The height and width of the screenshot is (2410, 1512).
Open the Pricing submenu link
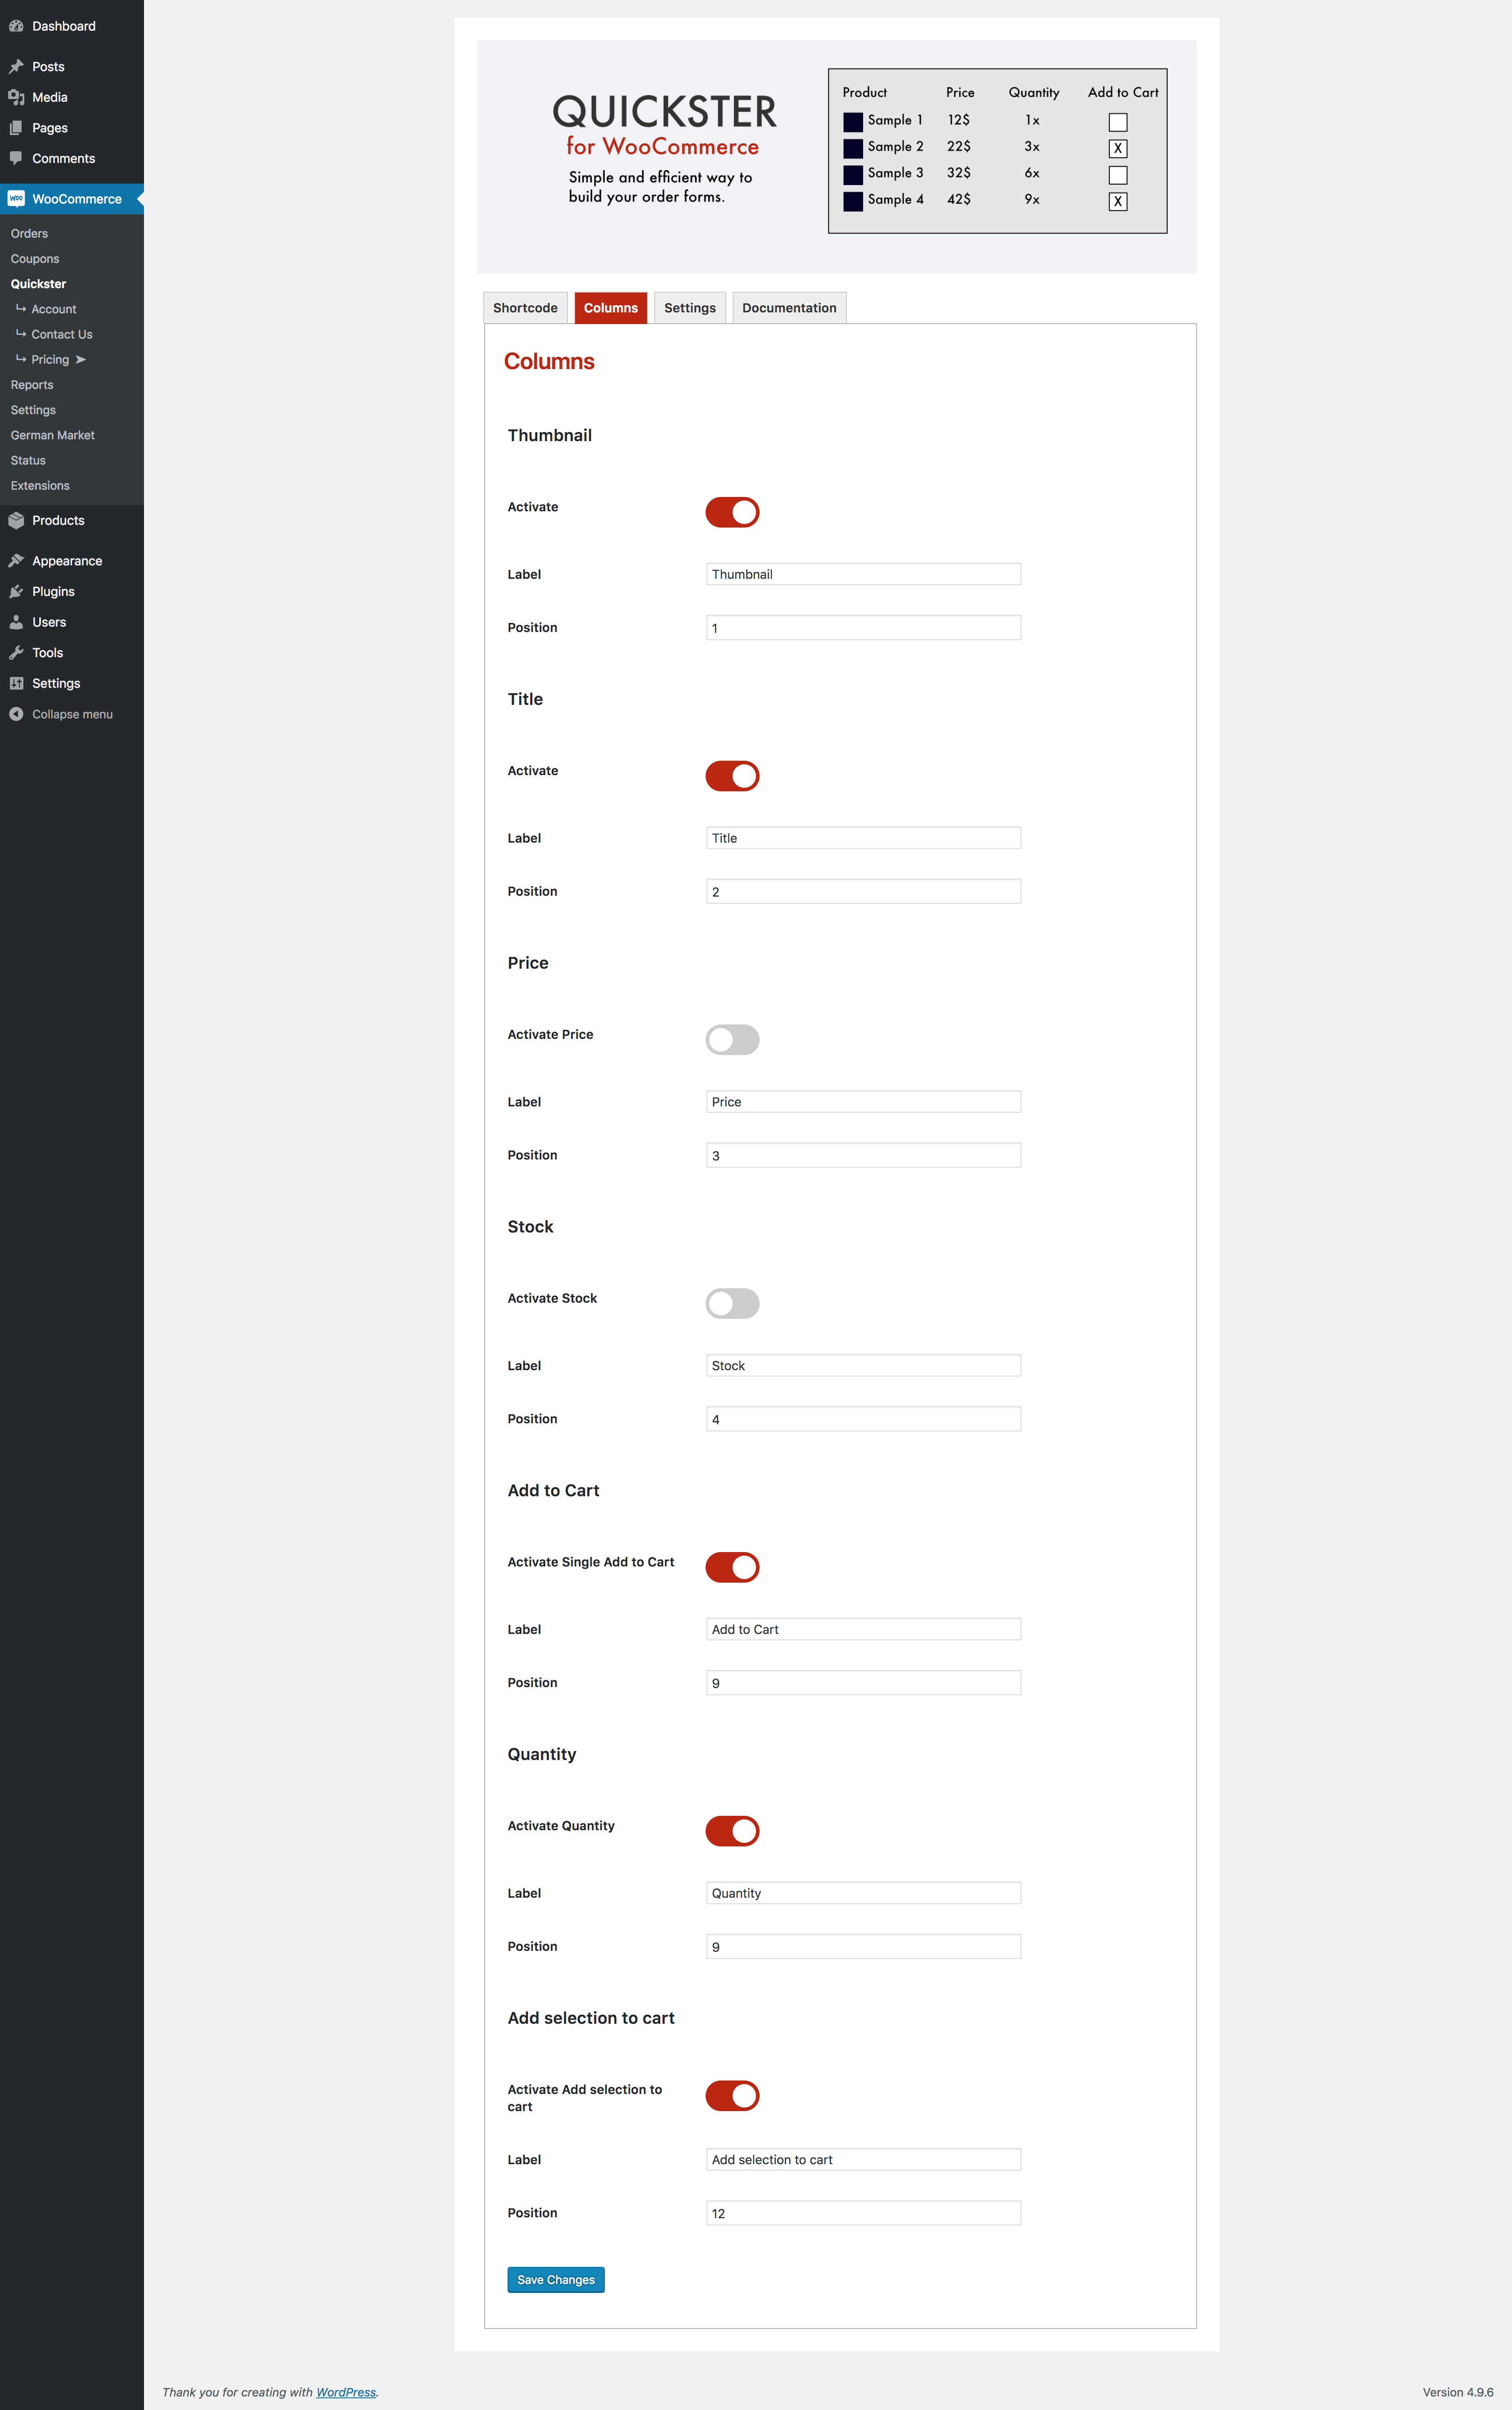pyautogui.click(x=50, y=360)
